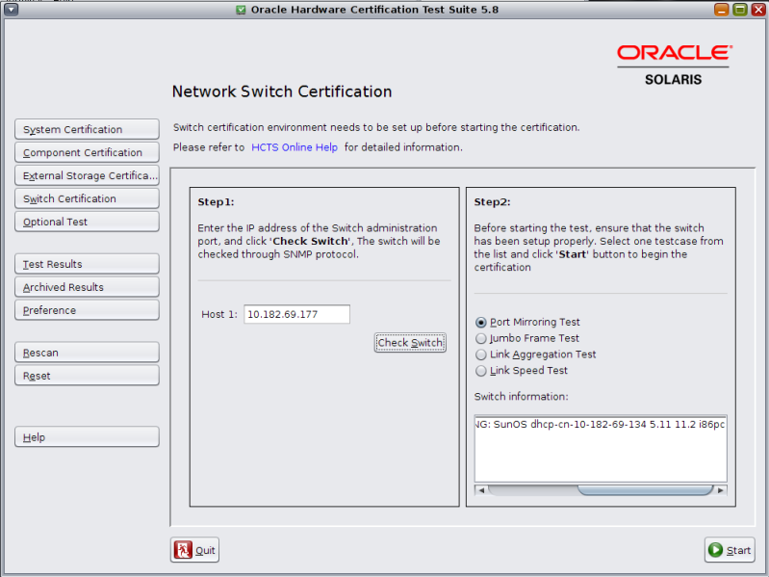Close the Oracle Hardware Certification window

pyautogui.click(x=758, y=10)
